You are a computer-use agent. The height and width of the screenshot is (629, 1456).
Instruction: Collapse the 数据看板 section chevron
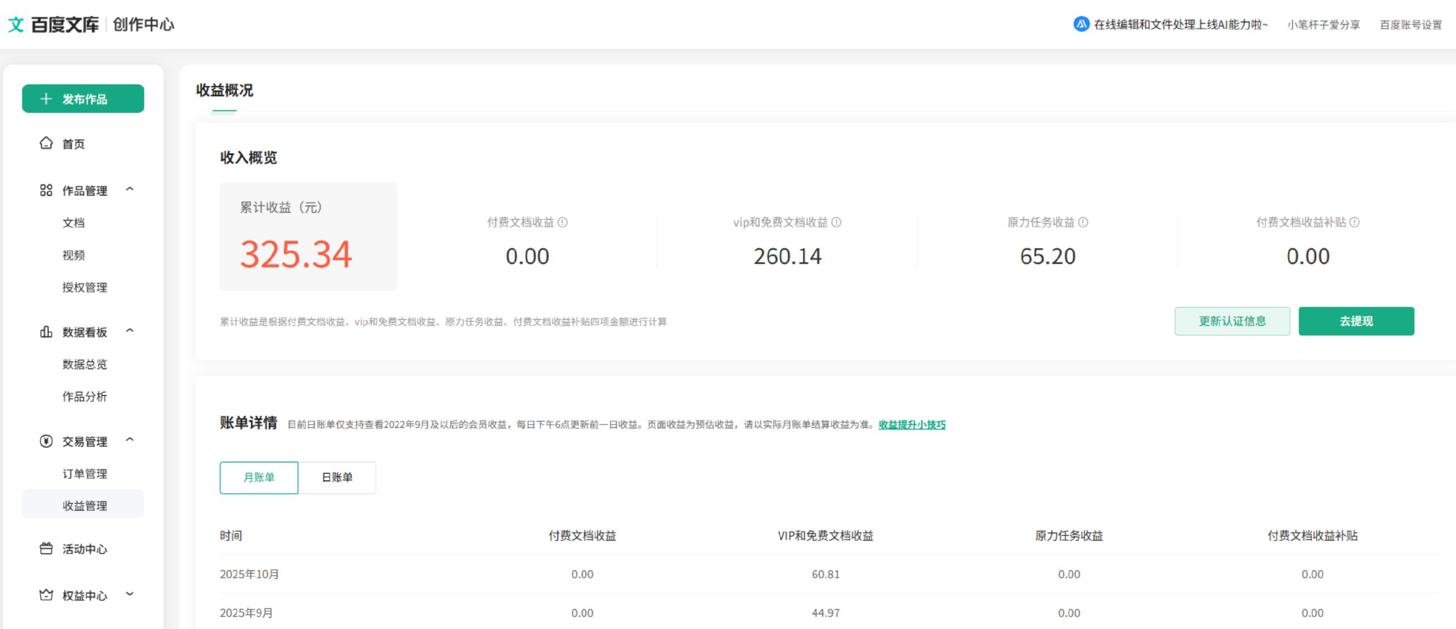click(130, 331)
